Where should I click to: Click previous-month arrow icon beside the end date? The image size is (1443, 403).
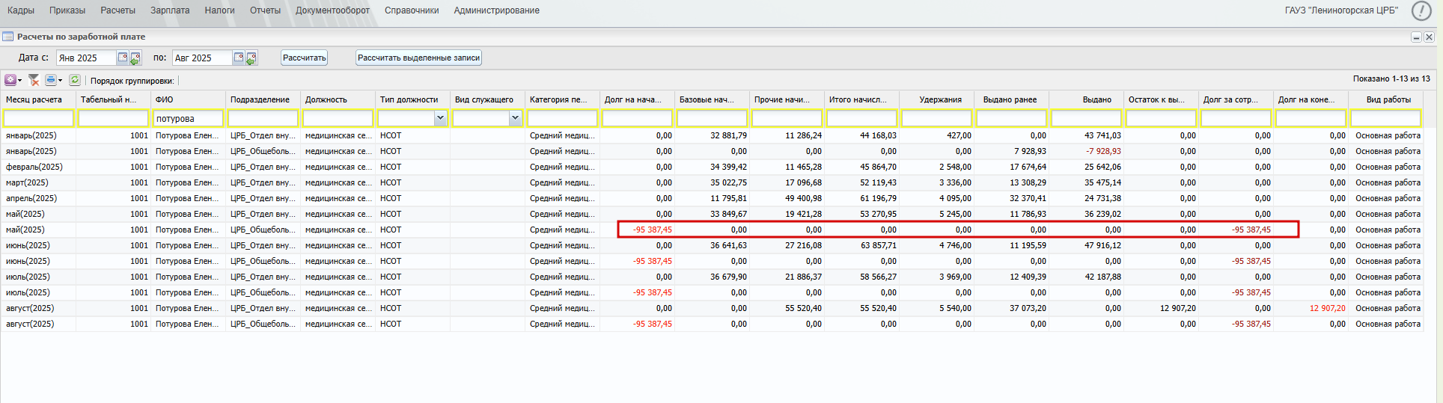[251, 58]
